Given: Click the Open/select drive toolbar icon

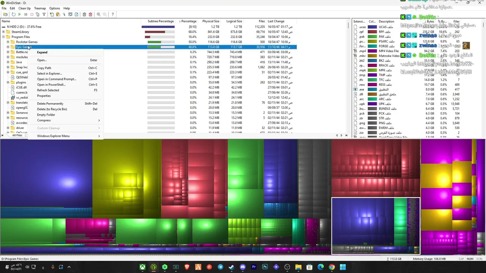Looking at the screenshot, I should click(x=6, y=14).
